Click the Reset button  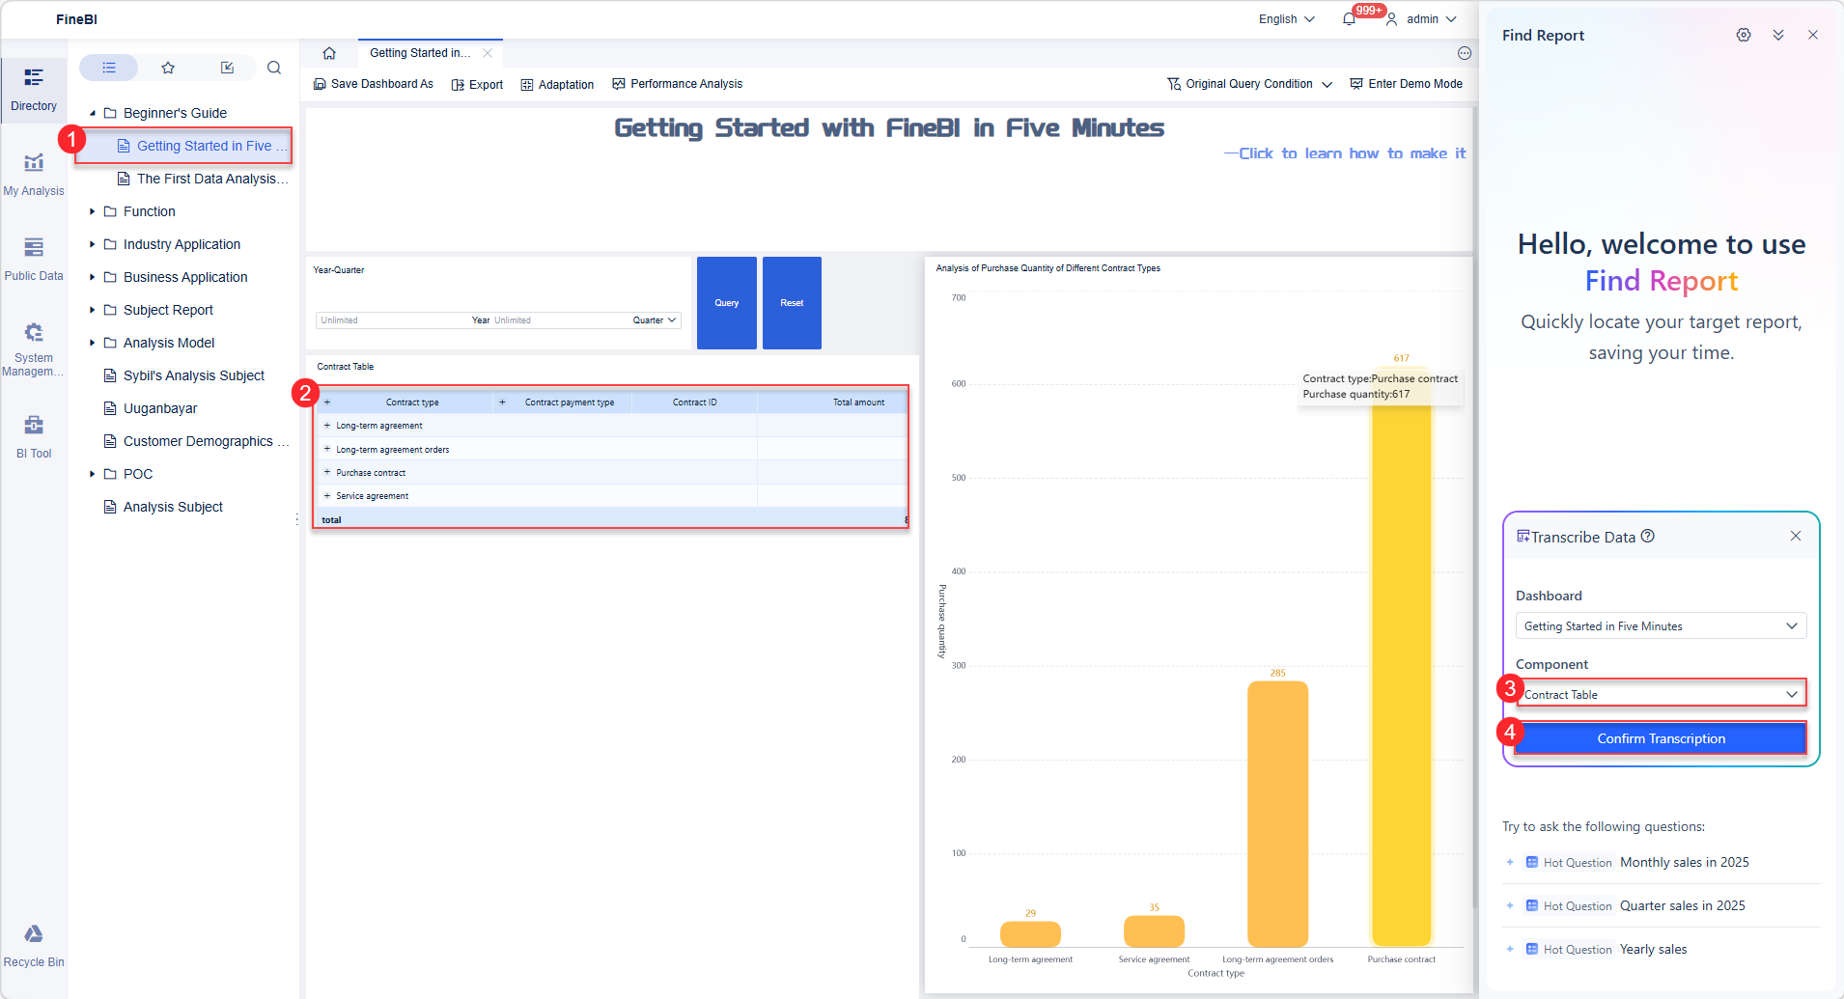[792, 303]
